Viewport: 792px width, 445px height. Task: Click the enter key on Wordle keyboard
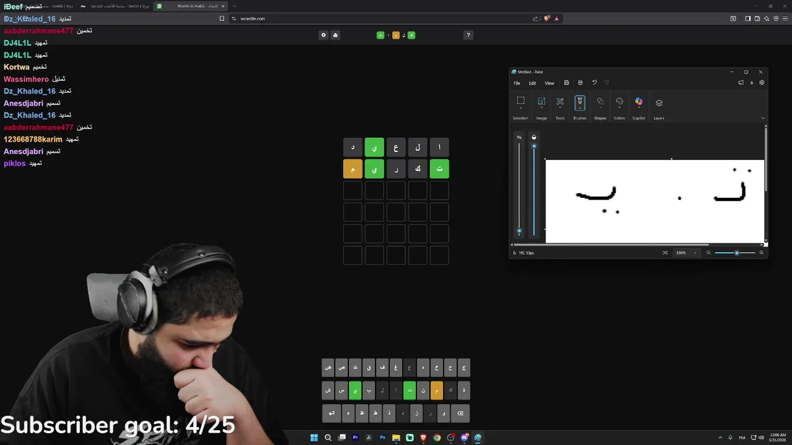pyautogui.click(x=331, y=413)
